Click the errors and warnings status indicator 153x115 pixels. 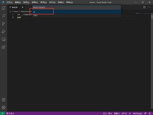[x=10, y=113]
